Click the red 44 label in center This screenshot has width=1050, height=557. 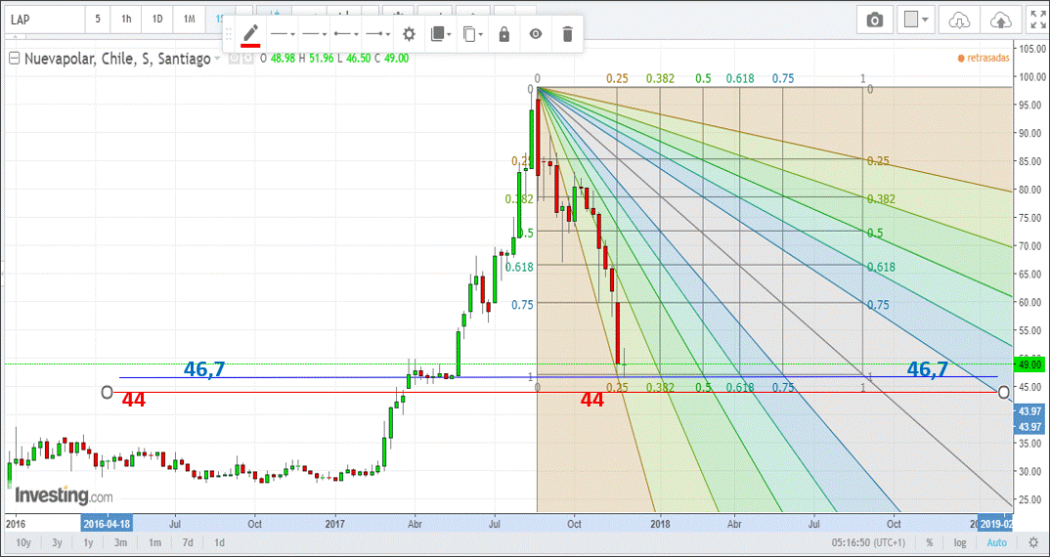click(591, 401)
